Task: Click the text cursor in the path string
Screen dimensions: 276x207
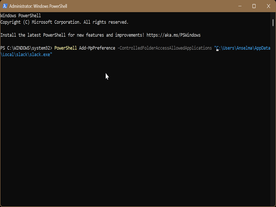Action: point(218,49)
